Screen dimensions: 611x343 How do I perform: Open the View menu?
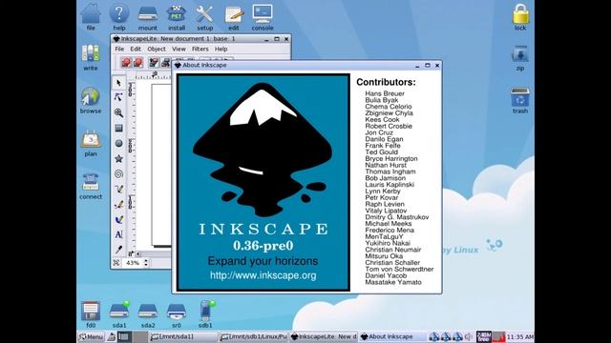pyautogui.click(x=179, y=49)
